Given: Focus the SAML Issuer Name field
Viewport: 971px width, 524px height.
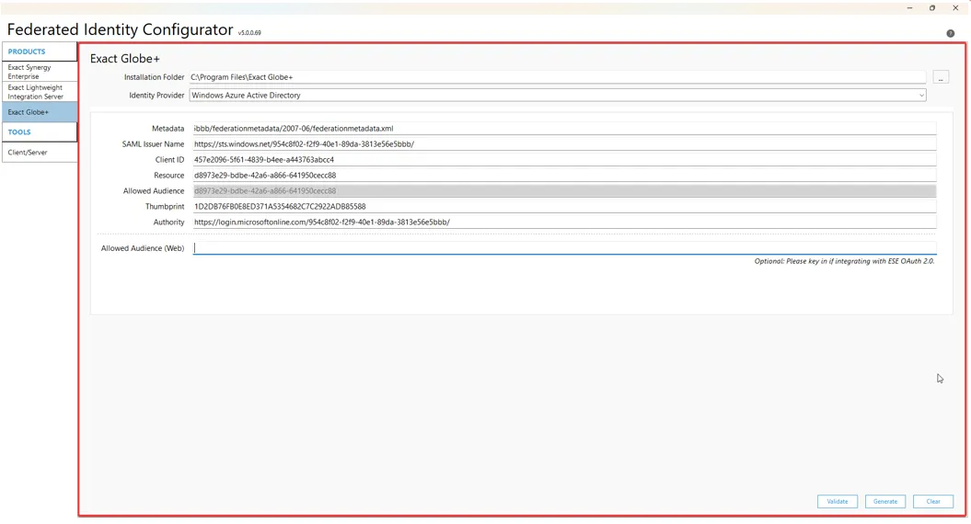Looking at the screenshot, I should pyautogui.click(x=563, y=144).
